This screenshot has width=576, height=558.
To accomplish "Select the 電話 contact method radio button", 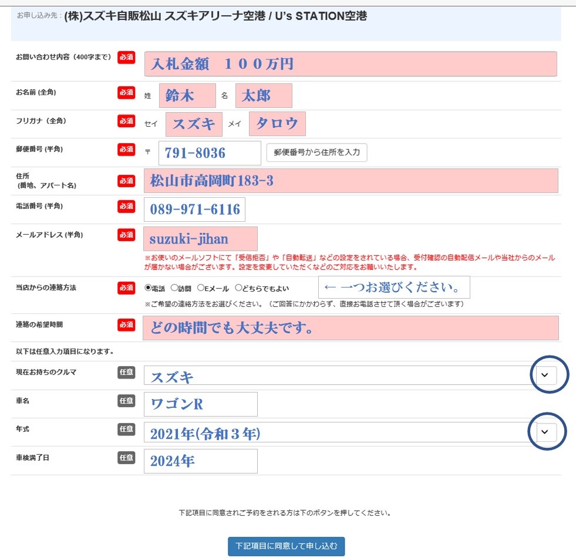I will (x=148, y=288).
